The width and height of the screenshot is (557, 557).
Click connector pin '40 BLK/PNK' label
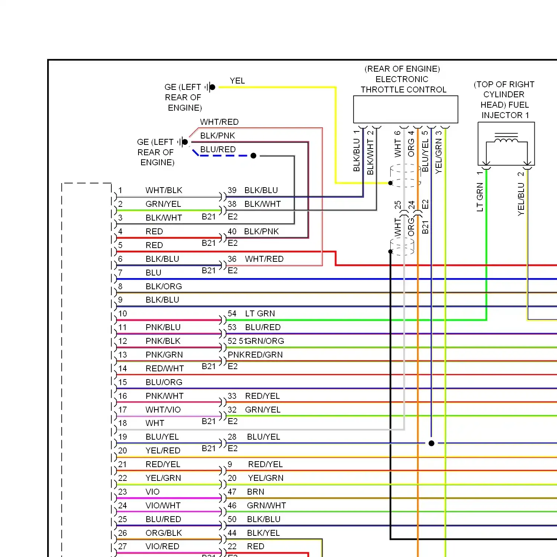(253, 231)
